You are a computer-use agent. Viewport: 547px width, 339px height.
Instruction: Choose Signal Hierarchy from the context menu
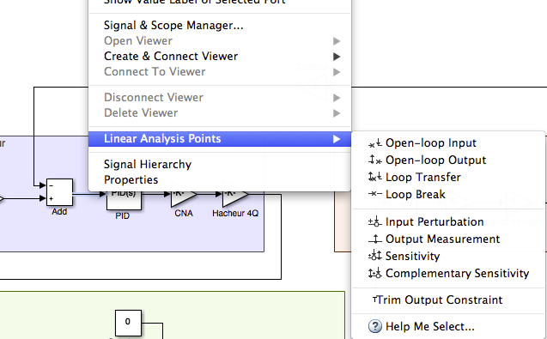click(148, 164)
